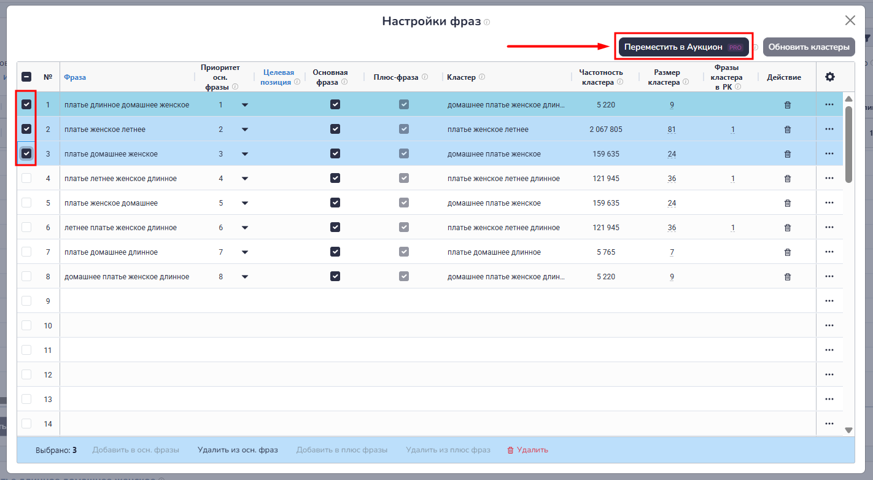
Task: Click trash icon in row 6
Action: (x=788, y=228)
